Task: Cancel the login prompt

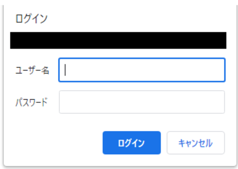Action: [196, 143]
